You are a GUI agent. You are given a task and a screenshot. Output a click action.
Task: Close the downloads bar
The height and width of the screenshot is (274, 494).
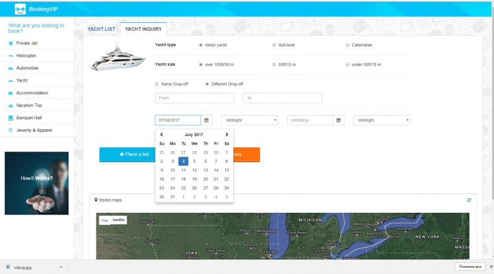(x=491, y=267)
